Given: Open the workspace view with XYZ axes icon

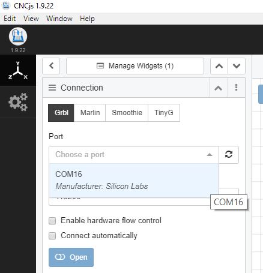Looking at the screenshot, I should [x=18, y=70].
